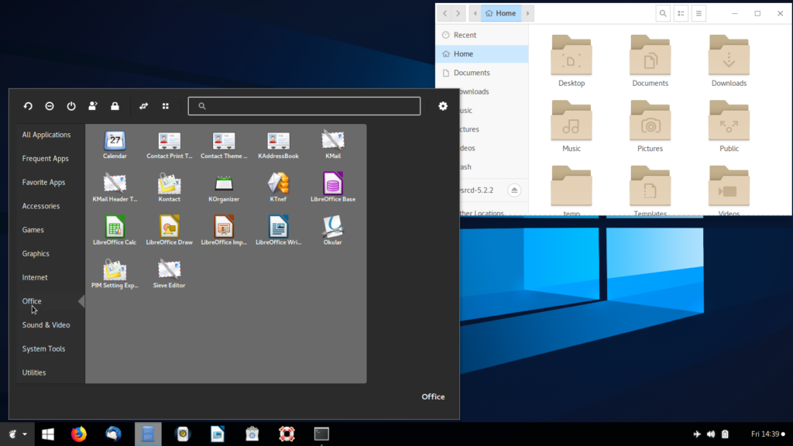Open the Contact Theme editor app
The height and width of the screenshot is (446, 793).
tap(224, 145)
